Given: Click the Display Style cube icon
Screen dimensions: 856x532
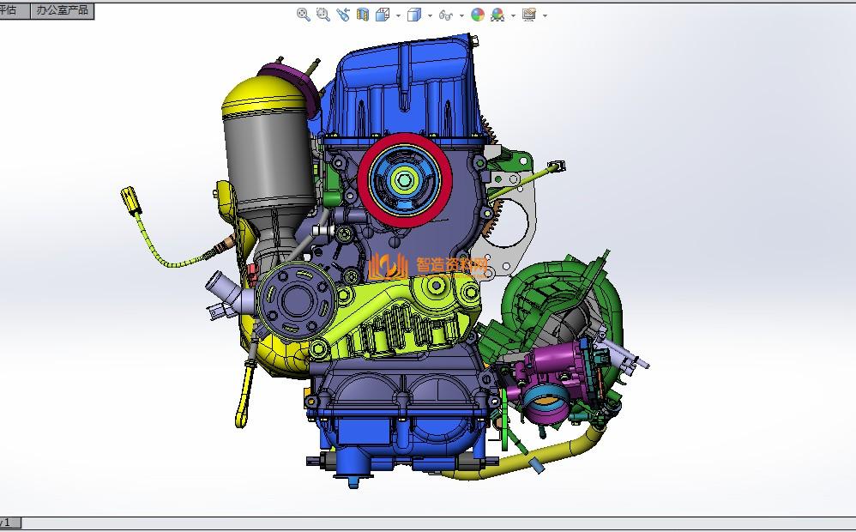Looking at the screenshot, I should click(x=413, y=15).
